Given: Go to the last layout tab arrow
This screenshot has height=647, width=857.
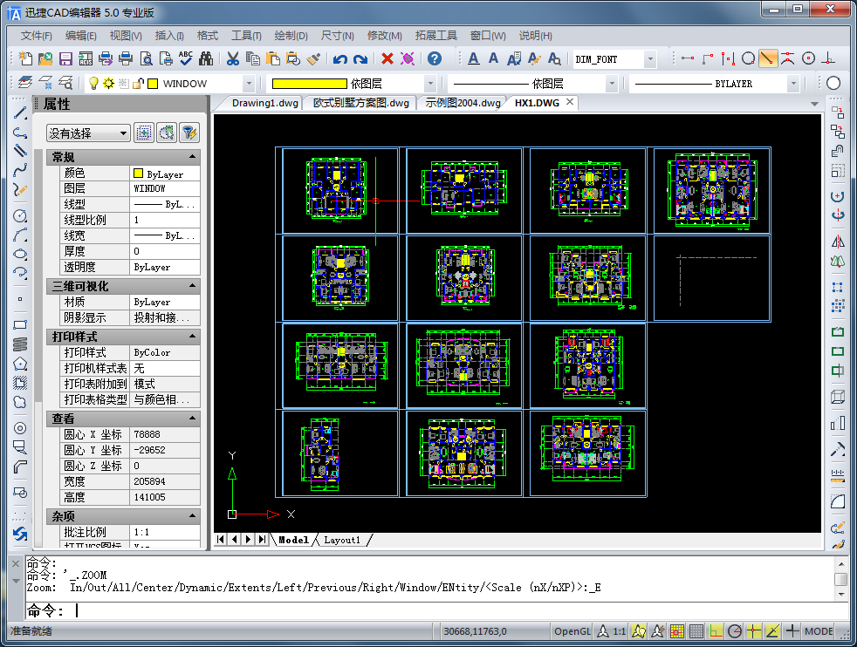Looking at the screenshot, I should (262, 540).
